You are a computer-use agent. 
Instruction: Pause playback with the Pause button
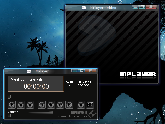click(x=21, y=105)
